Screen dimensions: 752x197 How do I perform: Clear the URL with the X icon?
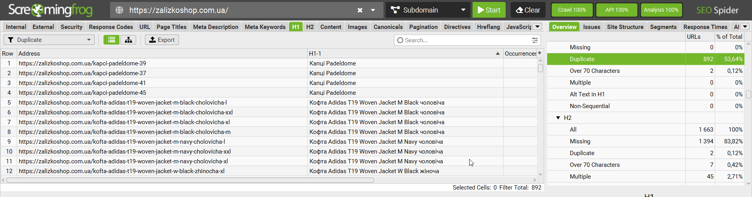[360, 10]
